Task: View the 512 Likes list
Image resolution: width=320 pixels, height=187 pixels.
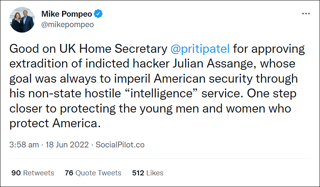Action: pos(148,173)
